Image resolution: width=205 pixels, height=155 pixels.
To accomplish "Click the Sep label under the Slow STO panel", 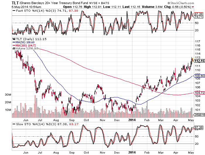I will 72,153.
